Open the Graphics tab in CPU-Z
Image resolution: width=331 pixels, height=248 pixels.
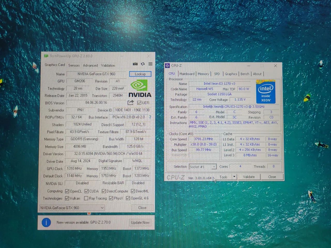tap(231, 74)
